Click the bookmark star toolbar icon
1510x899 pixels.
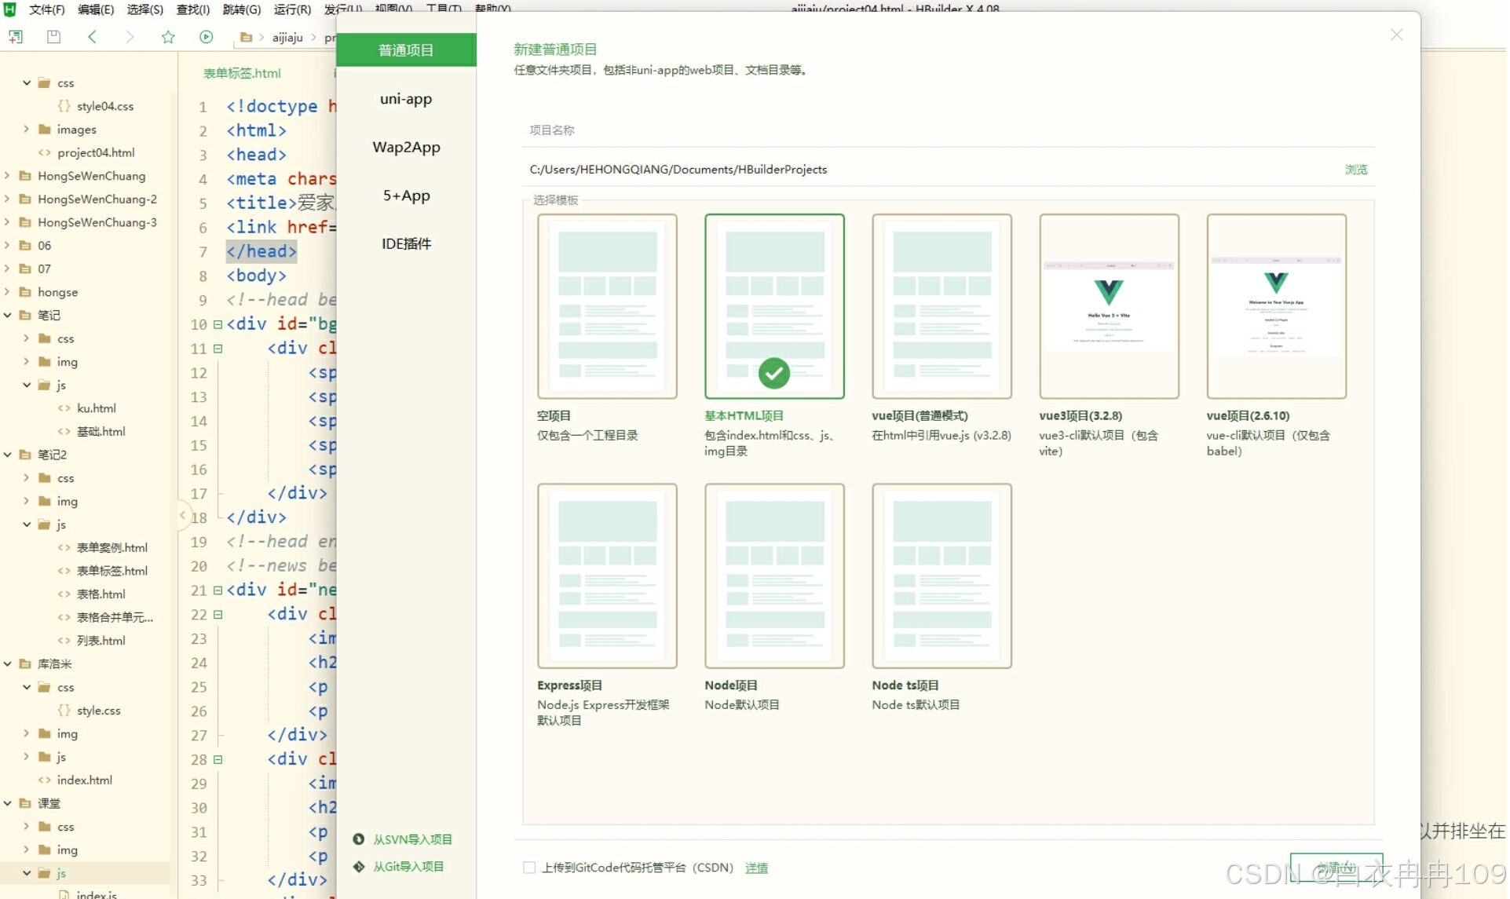point(168,37)
